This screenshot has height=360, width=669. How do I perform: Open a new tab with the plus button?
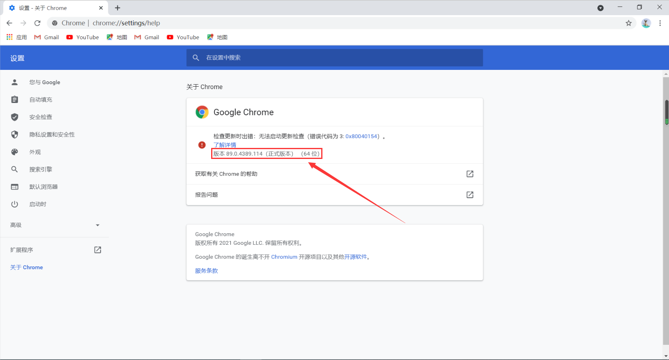(x=117, y=8)
